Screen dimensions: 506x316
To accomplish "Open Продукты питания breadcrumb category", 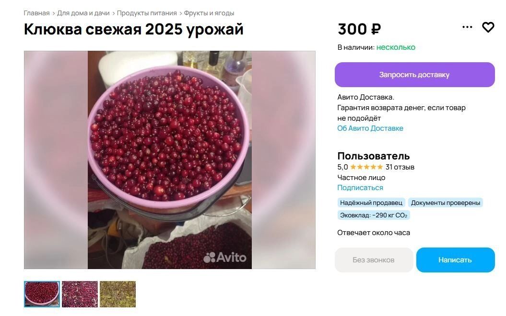I will click(x=147, y=13).
